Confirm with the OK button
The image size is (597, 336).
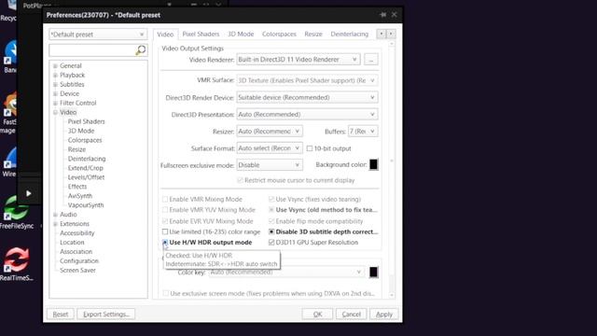[317, 315]
